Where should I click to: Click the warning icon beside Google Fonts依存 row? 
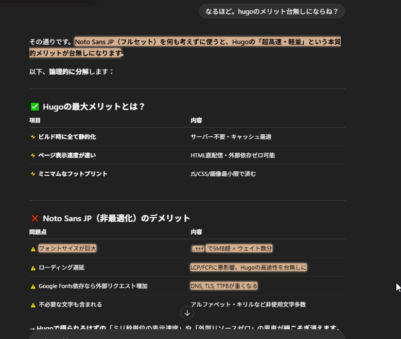click(x=33, y=287)
